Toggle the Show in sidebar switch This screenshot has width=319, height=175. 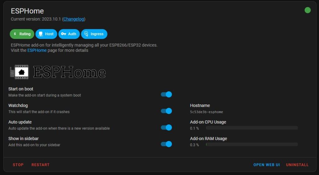[166, 144]
